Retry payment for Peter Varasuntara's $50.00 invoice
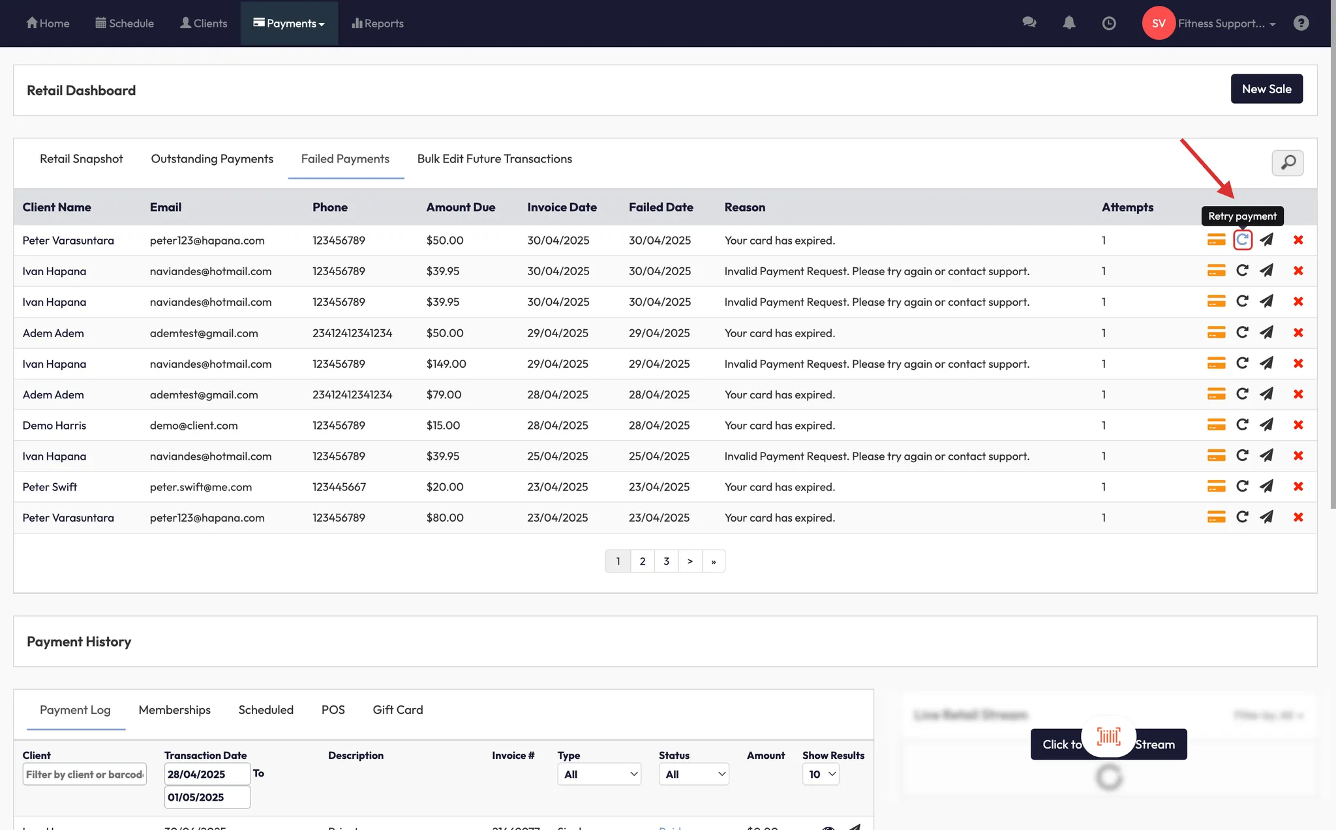The height and width of the screenshot is (830, 1336). pos(1242,240)
